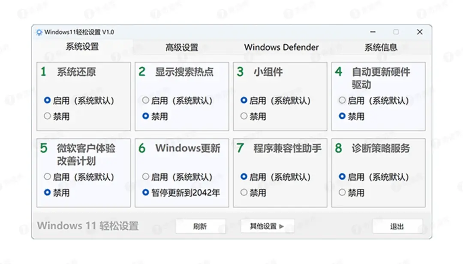Disable 系统还原 with the 禁用 radio

pos(48,116)
